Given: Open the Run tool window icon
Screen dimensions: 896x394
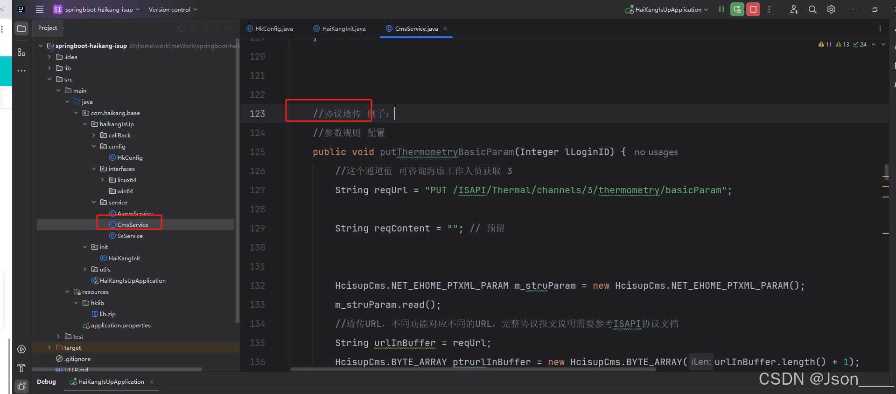Looking at the screenshot, I should pos(21,349).
